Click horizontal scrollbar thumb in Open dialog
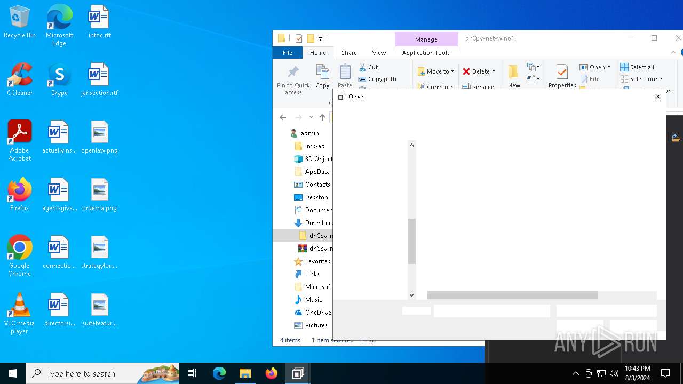The image size is (683, 384). 512,295
